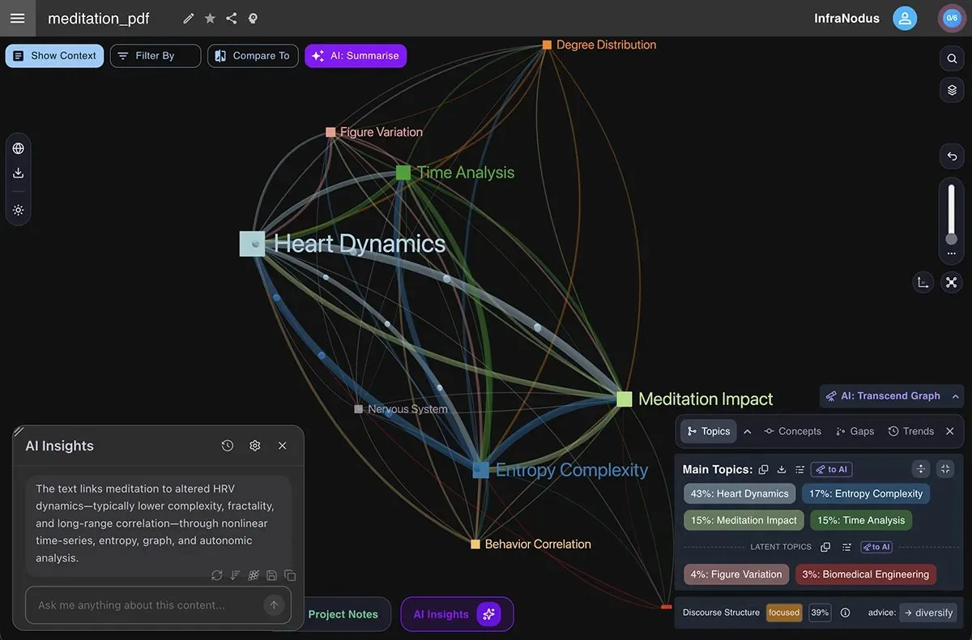Copy the Main Topics list
Viewport: 972px width, 640px height.
[x=764, y=469]
